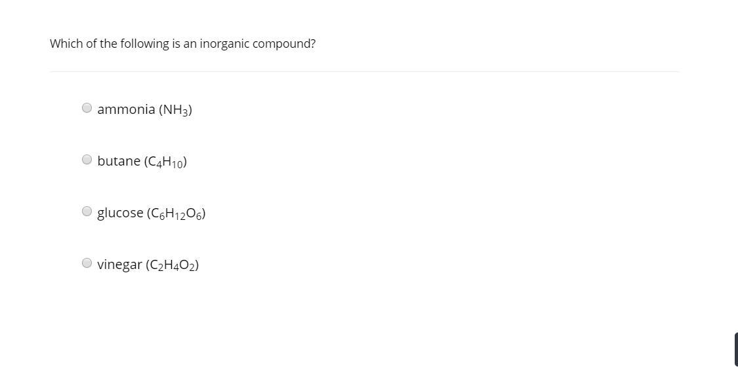Click the word compound in the question
Image resolution: width=738 pixels, height=377 pixels.
coord(284,44)
